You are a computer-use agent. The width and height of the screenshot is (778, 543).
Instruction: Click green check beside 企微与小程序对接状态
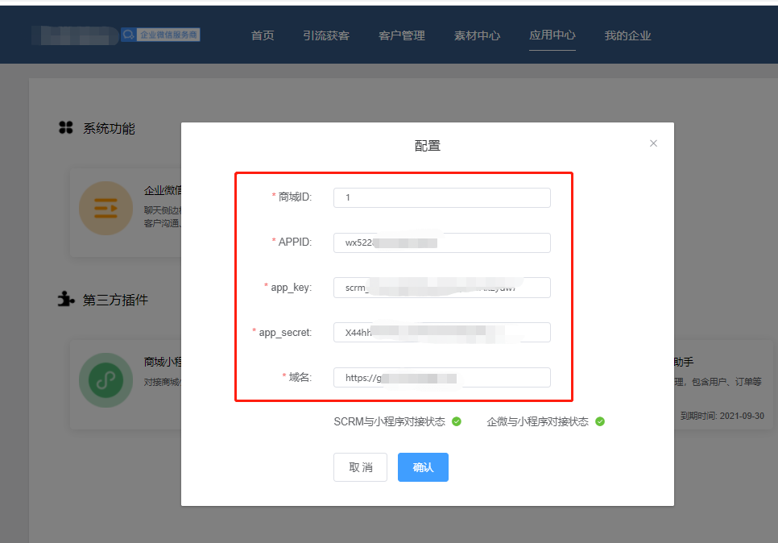[600, 421]
